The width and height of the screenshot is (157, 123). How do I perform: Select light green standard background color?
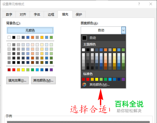click(28, 70)
